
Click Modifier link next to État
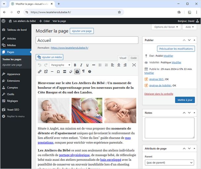pyautogui.click(x=168, y=56)
